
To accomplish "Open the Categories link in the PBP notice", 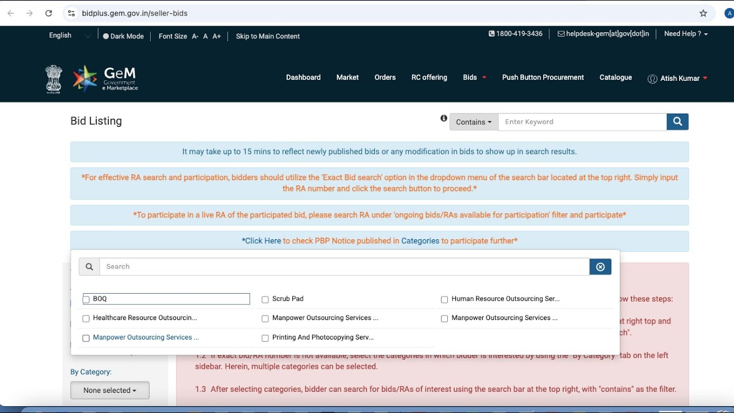I will click(420, 241).
